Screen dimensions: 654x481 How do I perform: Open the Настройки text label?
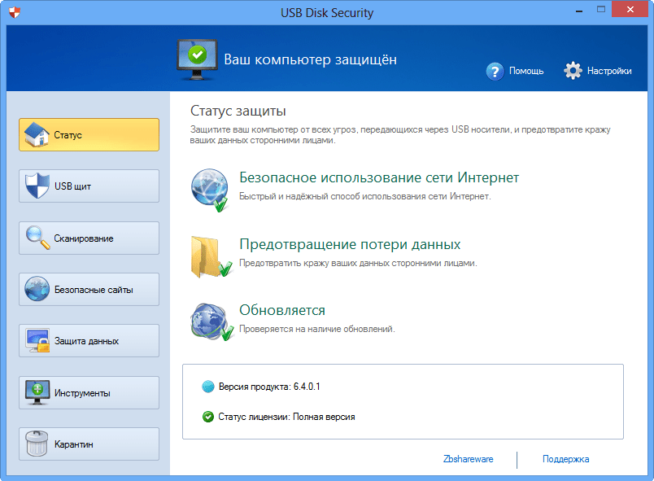[x=609, y=71]
